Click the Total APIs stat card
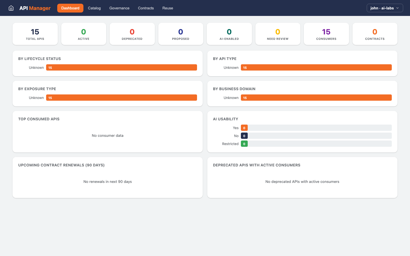 pos(35,34)
